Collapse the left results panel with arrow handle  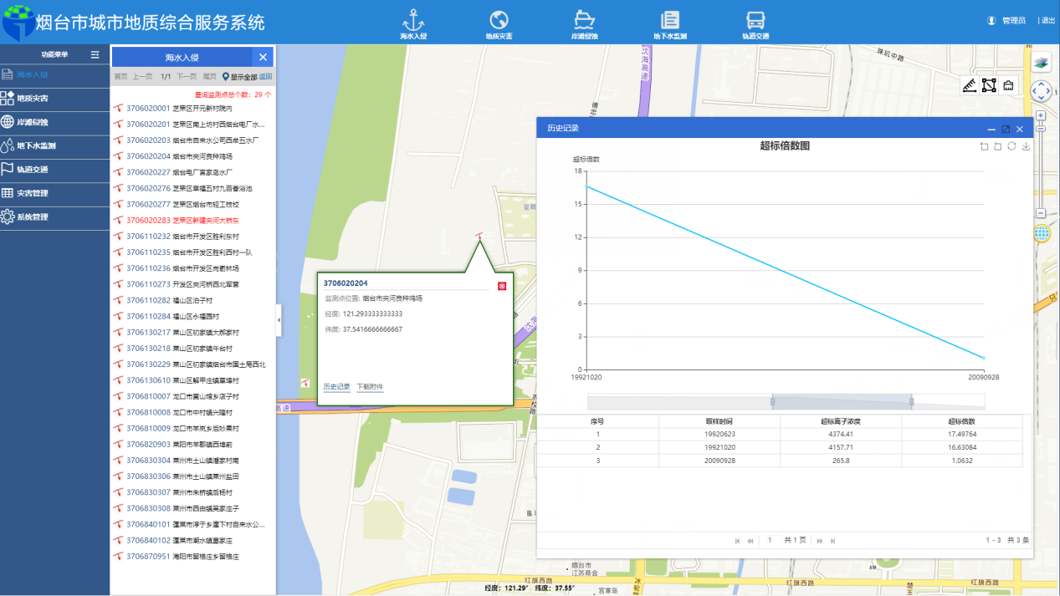pyautogui.click(x=279, y=320)
